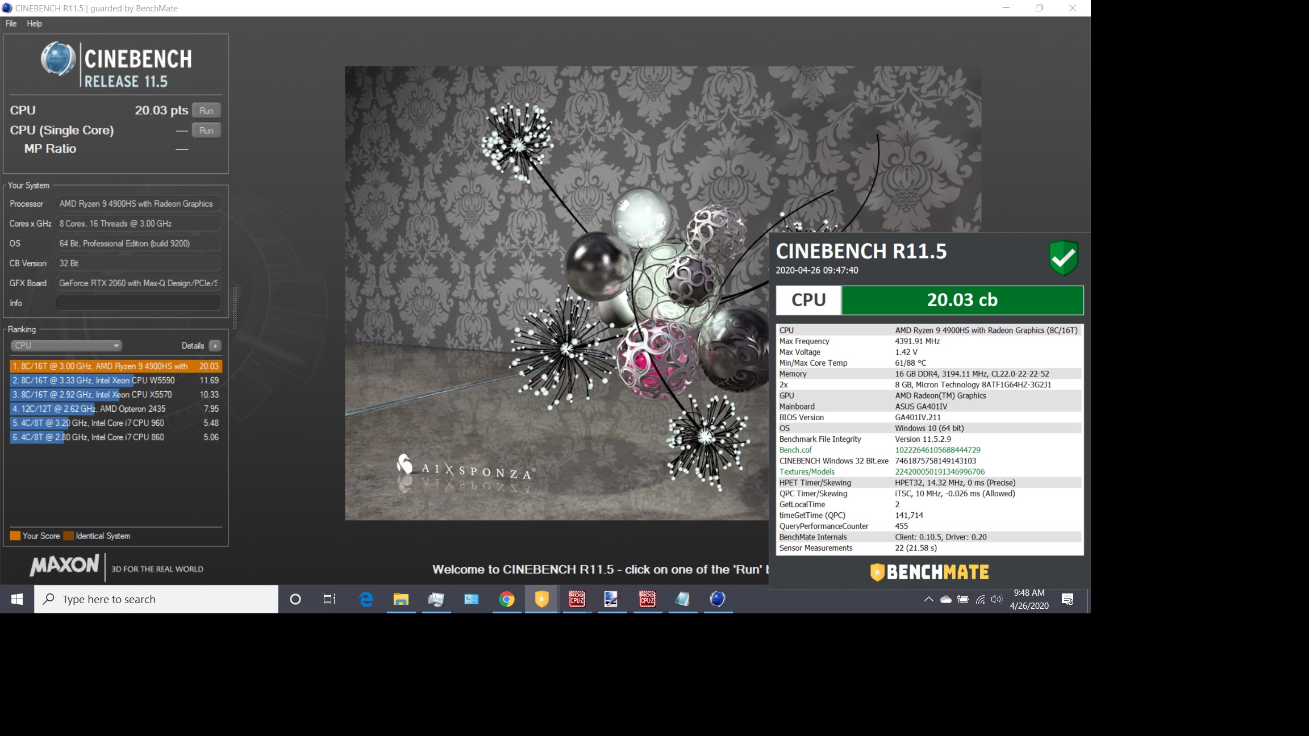Open the notepad taskbar app
1309x736 pixels.
pyautogui.click(x=683, y=599)
